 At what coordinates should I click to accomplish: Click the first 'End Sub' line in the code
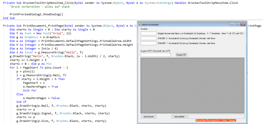[9, 18]
